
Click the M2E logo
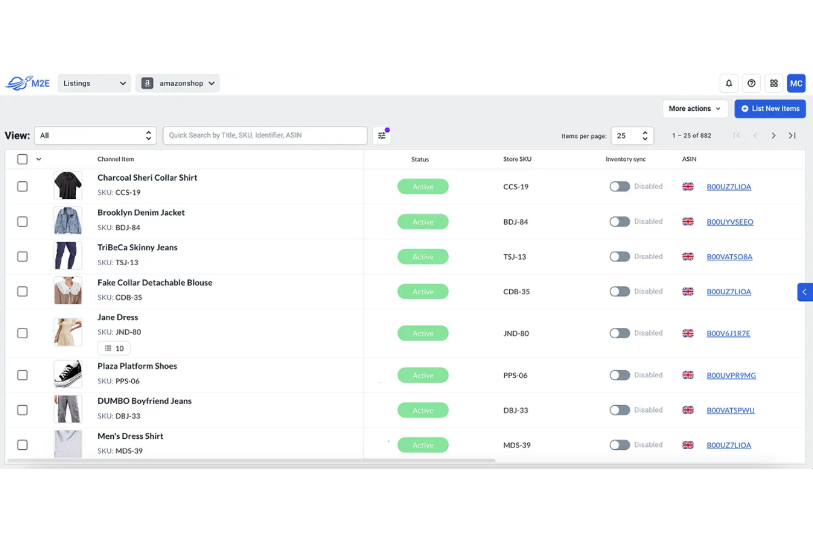click(x=27, y=83)
